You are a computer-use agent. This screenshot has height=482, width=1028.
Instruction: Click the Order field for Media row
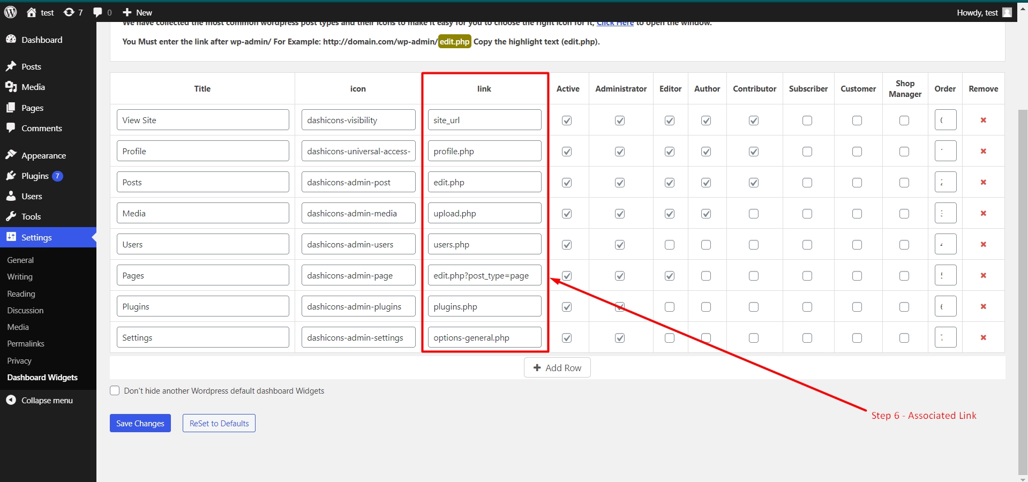click(946, 213)
